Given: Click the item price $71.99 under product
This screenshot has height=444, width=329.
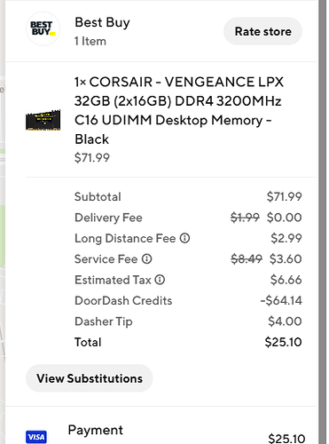Looking at the screenshot, I should tap(92, 158).
